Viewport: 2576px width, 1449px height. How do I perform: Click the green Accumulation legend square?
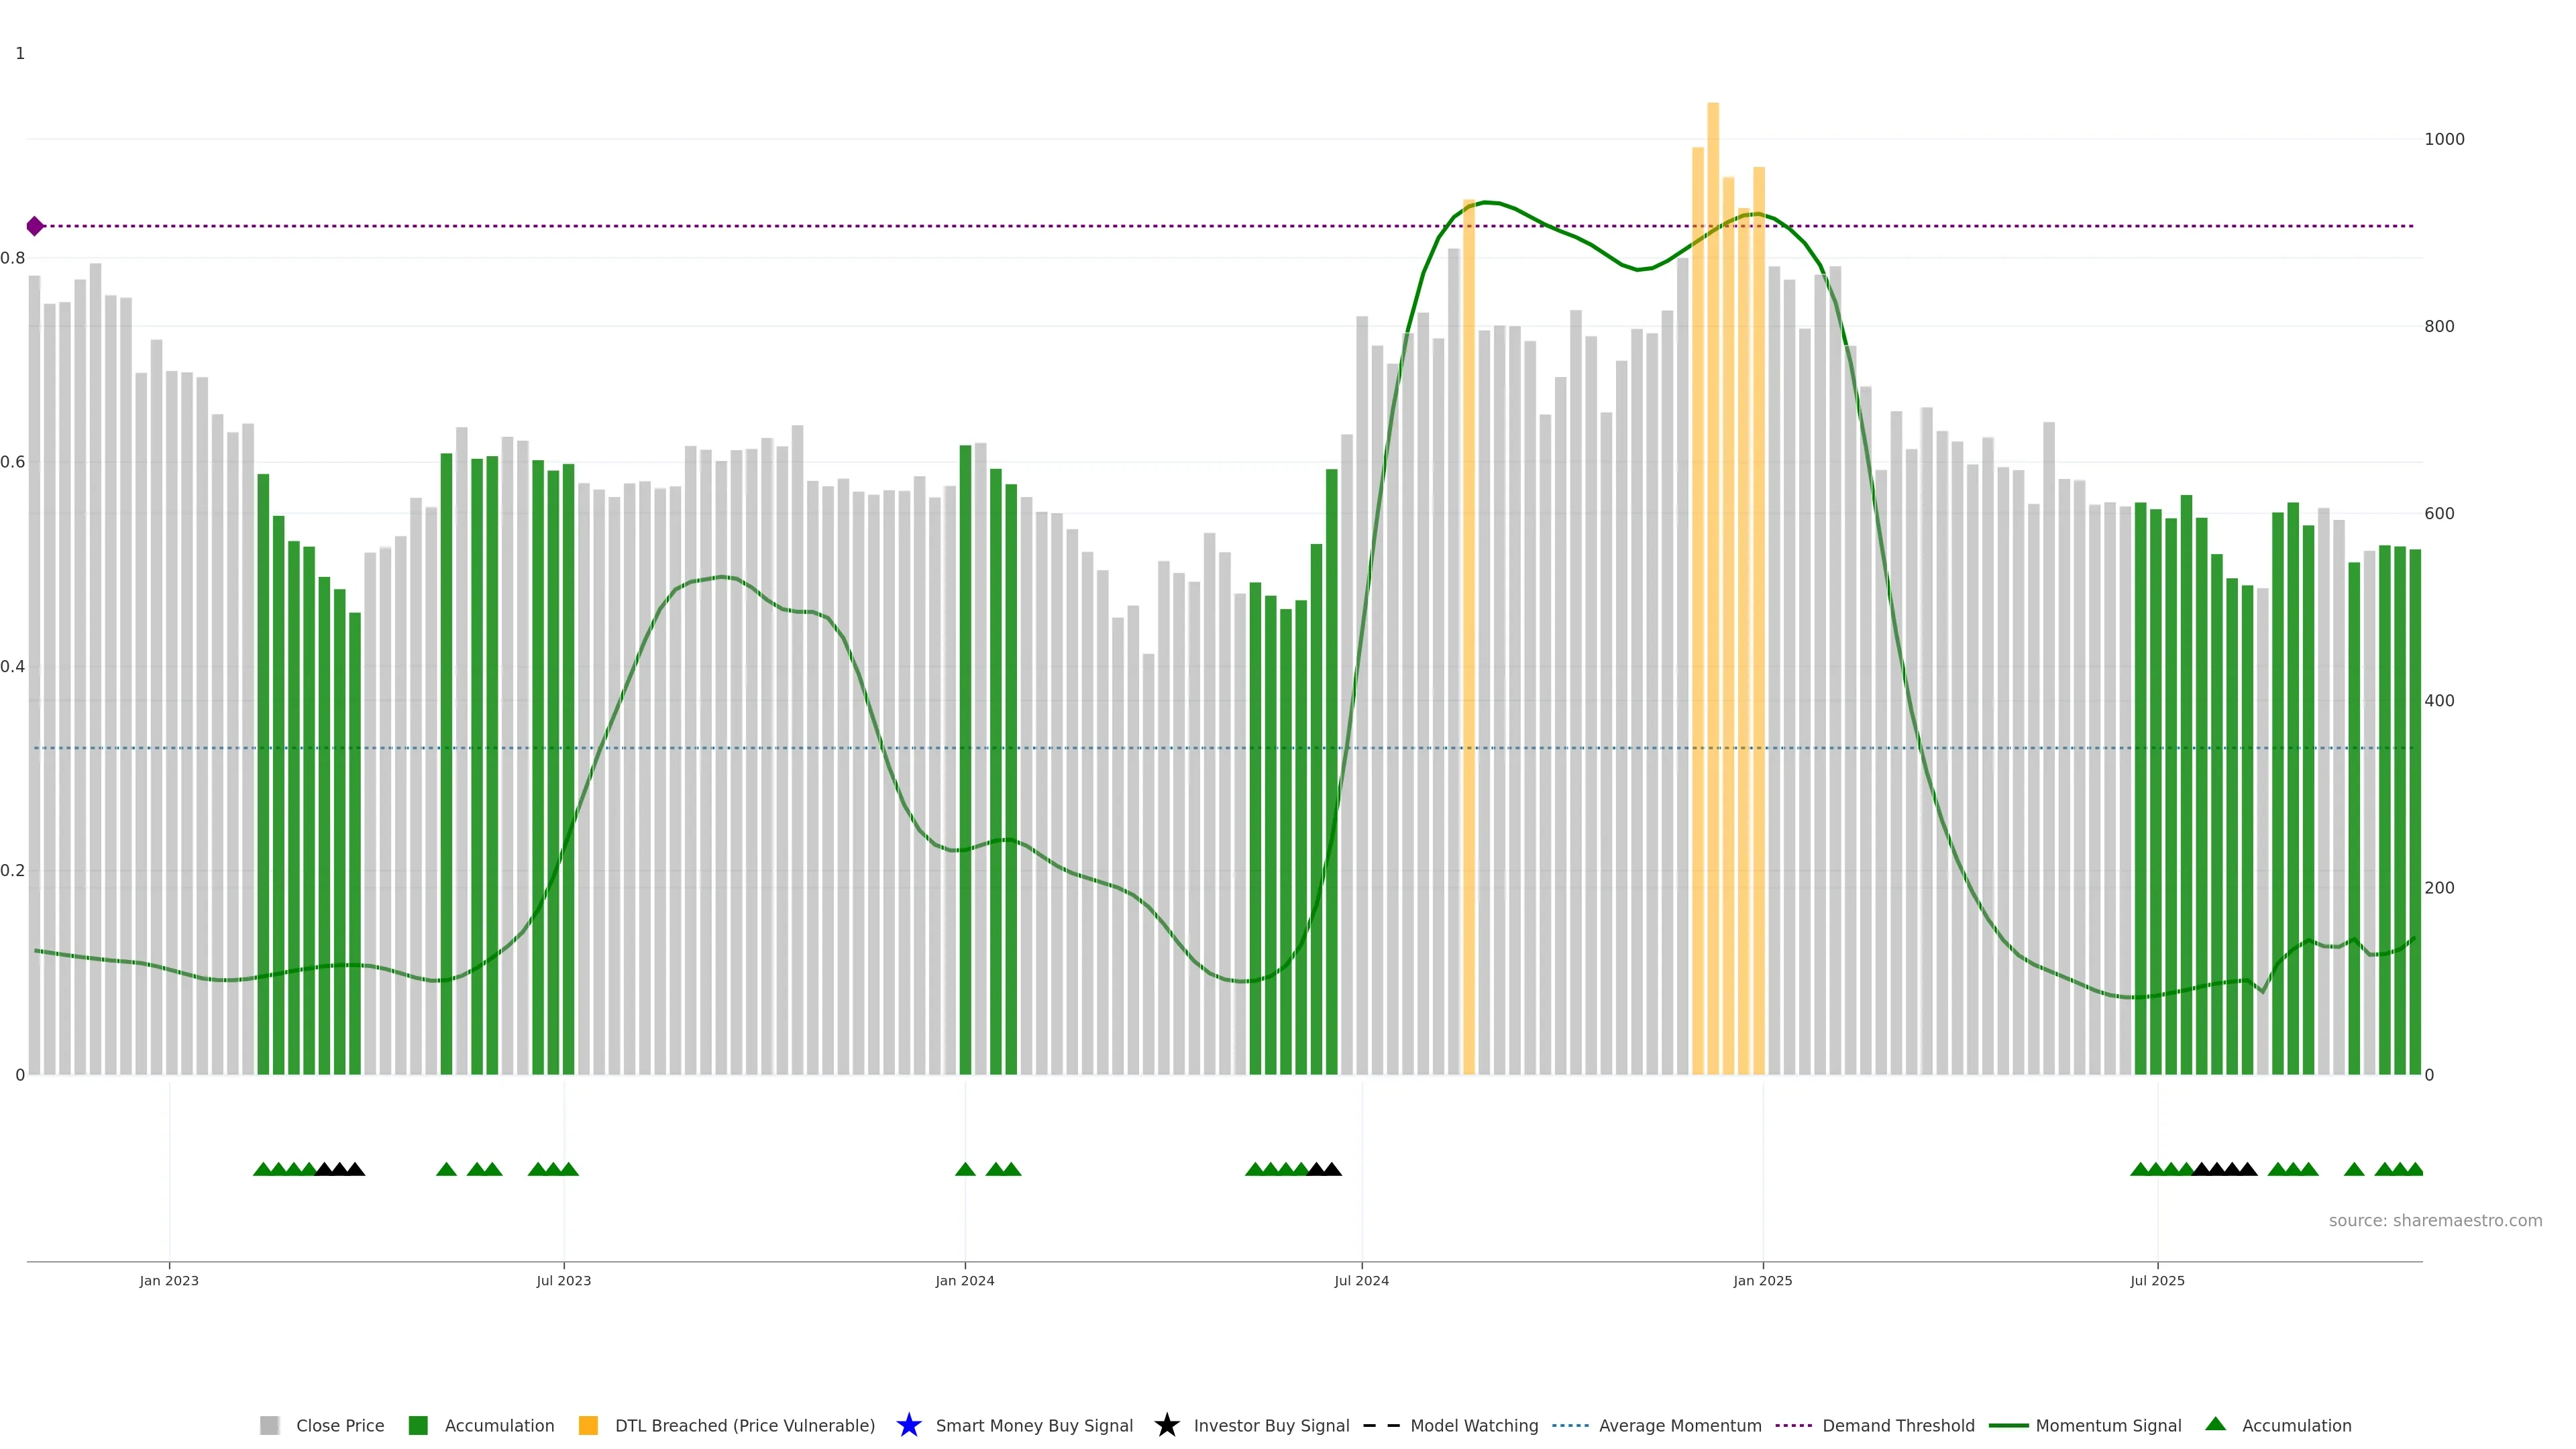[418, 1425]
